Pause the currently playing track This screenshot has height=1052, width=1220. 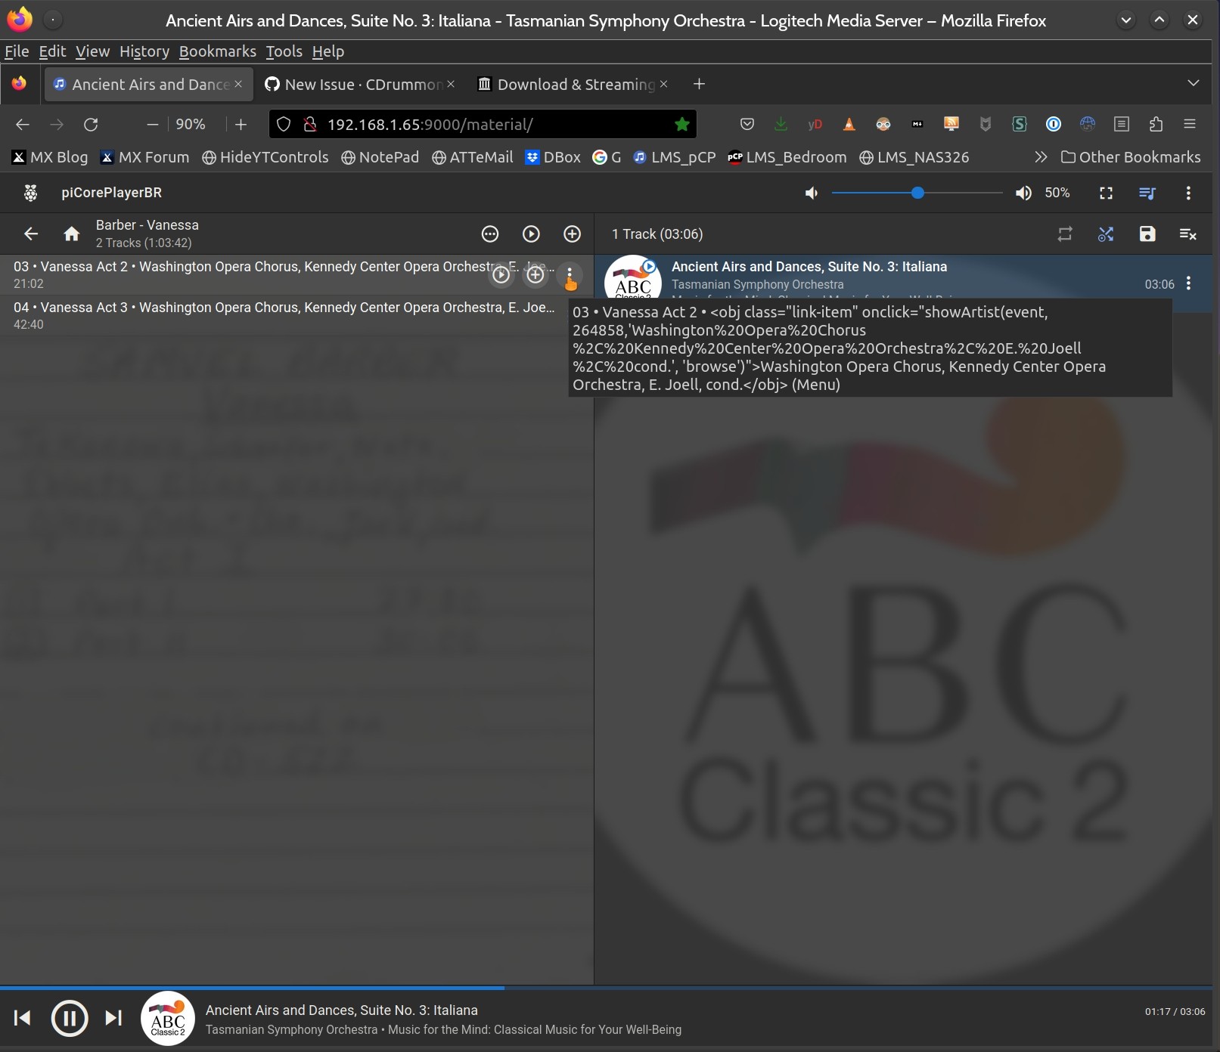69,1018
